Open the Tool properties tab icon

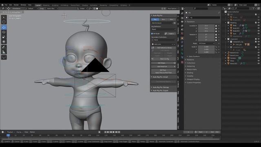tap(182, 13)
